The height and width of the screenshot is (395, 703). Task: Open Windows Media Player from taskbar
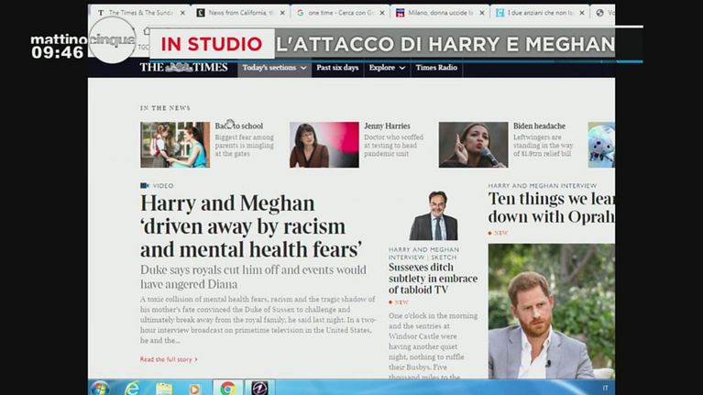click(194, 387)
